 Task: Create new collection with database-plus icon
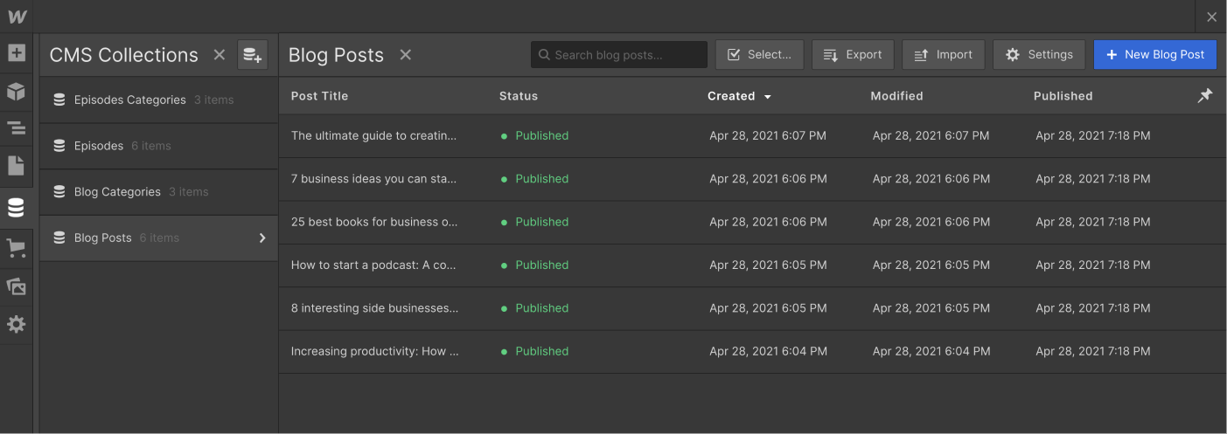click(x=252, y=55)
